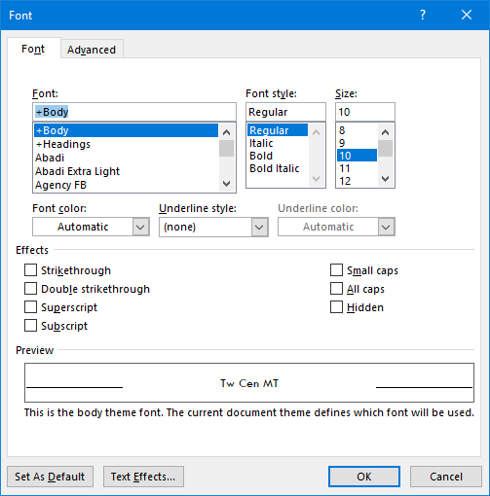
Task: Click the Font name input field
Action: pyautogui.click(x=134, y=112)
